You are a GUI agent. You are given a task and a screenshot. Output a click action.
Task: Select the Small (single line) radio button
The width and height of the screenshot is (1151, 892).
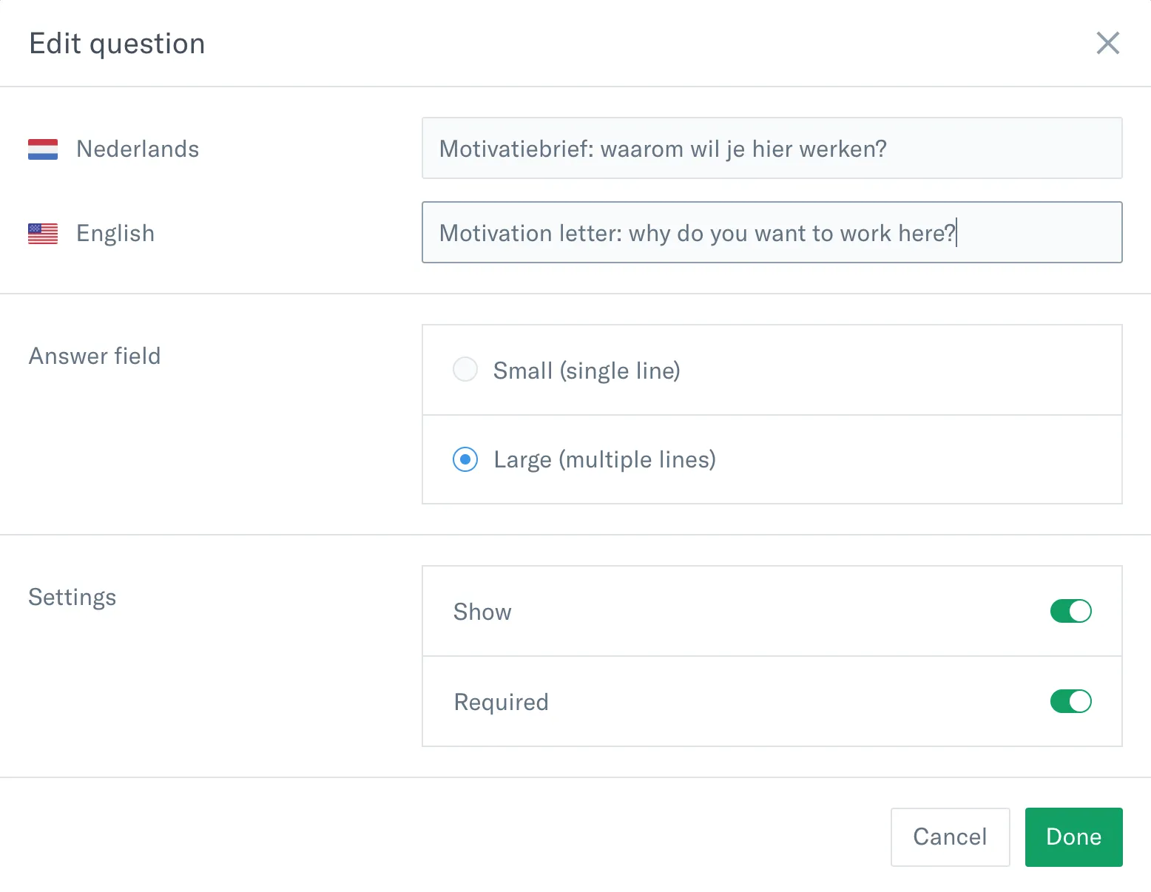pos(465,369)
